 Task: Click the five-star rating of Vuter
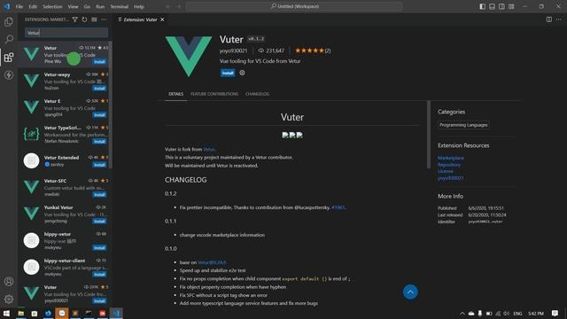(309, 51)
